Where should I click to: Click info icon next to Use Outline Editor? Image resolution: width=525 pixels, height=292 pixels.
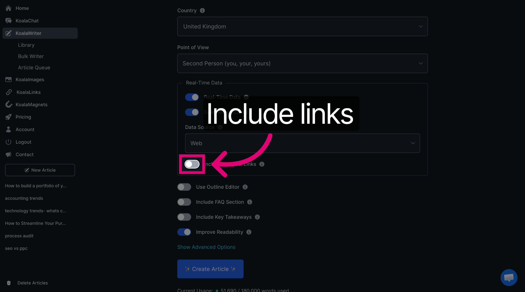coord(245,187)
